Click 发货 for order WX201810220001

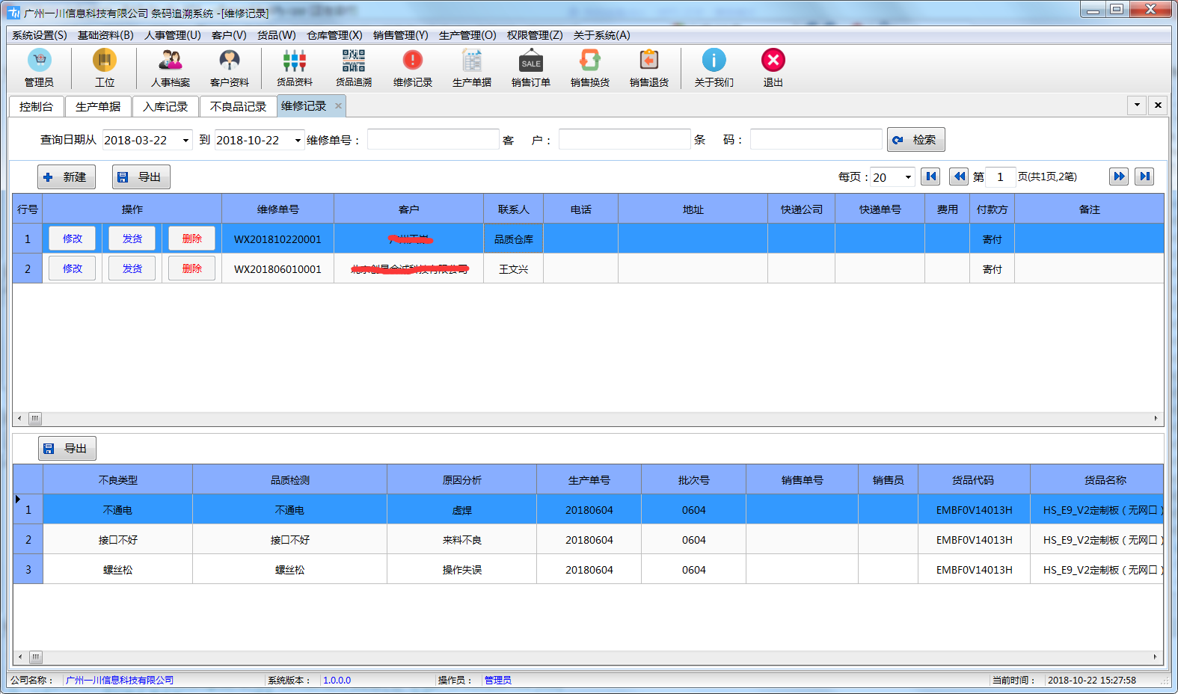(132, 239)
